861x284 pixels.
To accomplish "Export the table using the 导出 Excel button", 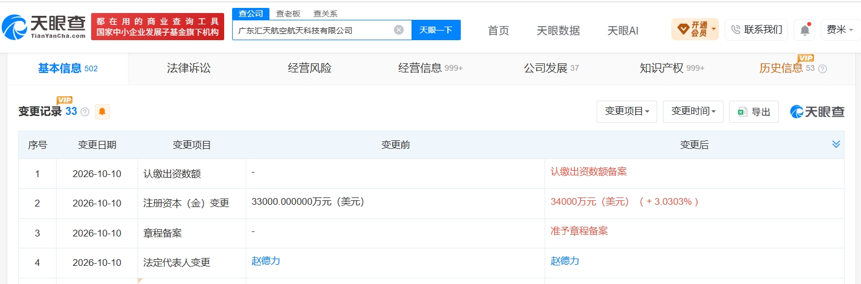I will (754, 111).
